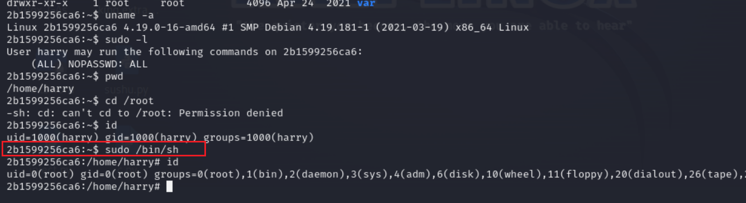This screenshot has width=746, height=203.
Task: Click the root prompt 'id' command
Action: [x=173, y=162]
